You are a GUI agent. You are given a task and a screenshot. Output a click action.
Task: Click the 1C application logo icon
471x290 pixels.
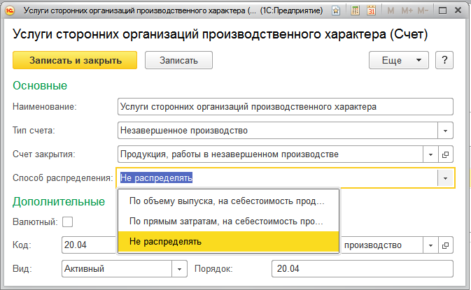click(x=10, y=11)
